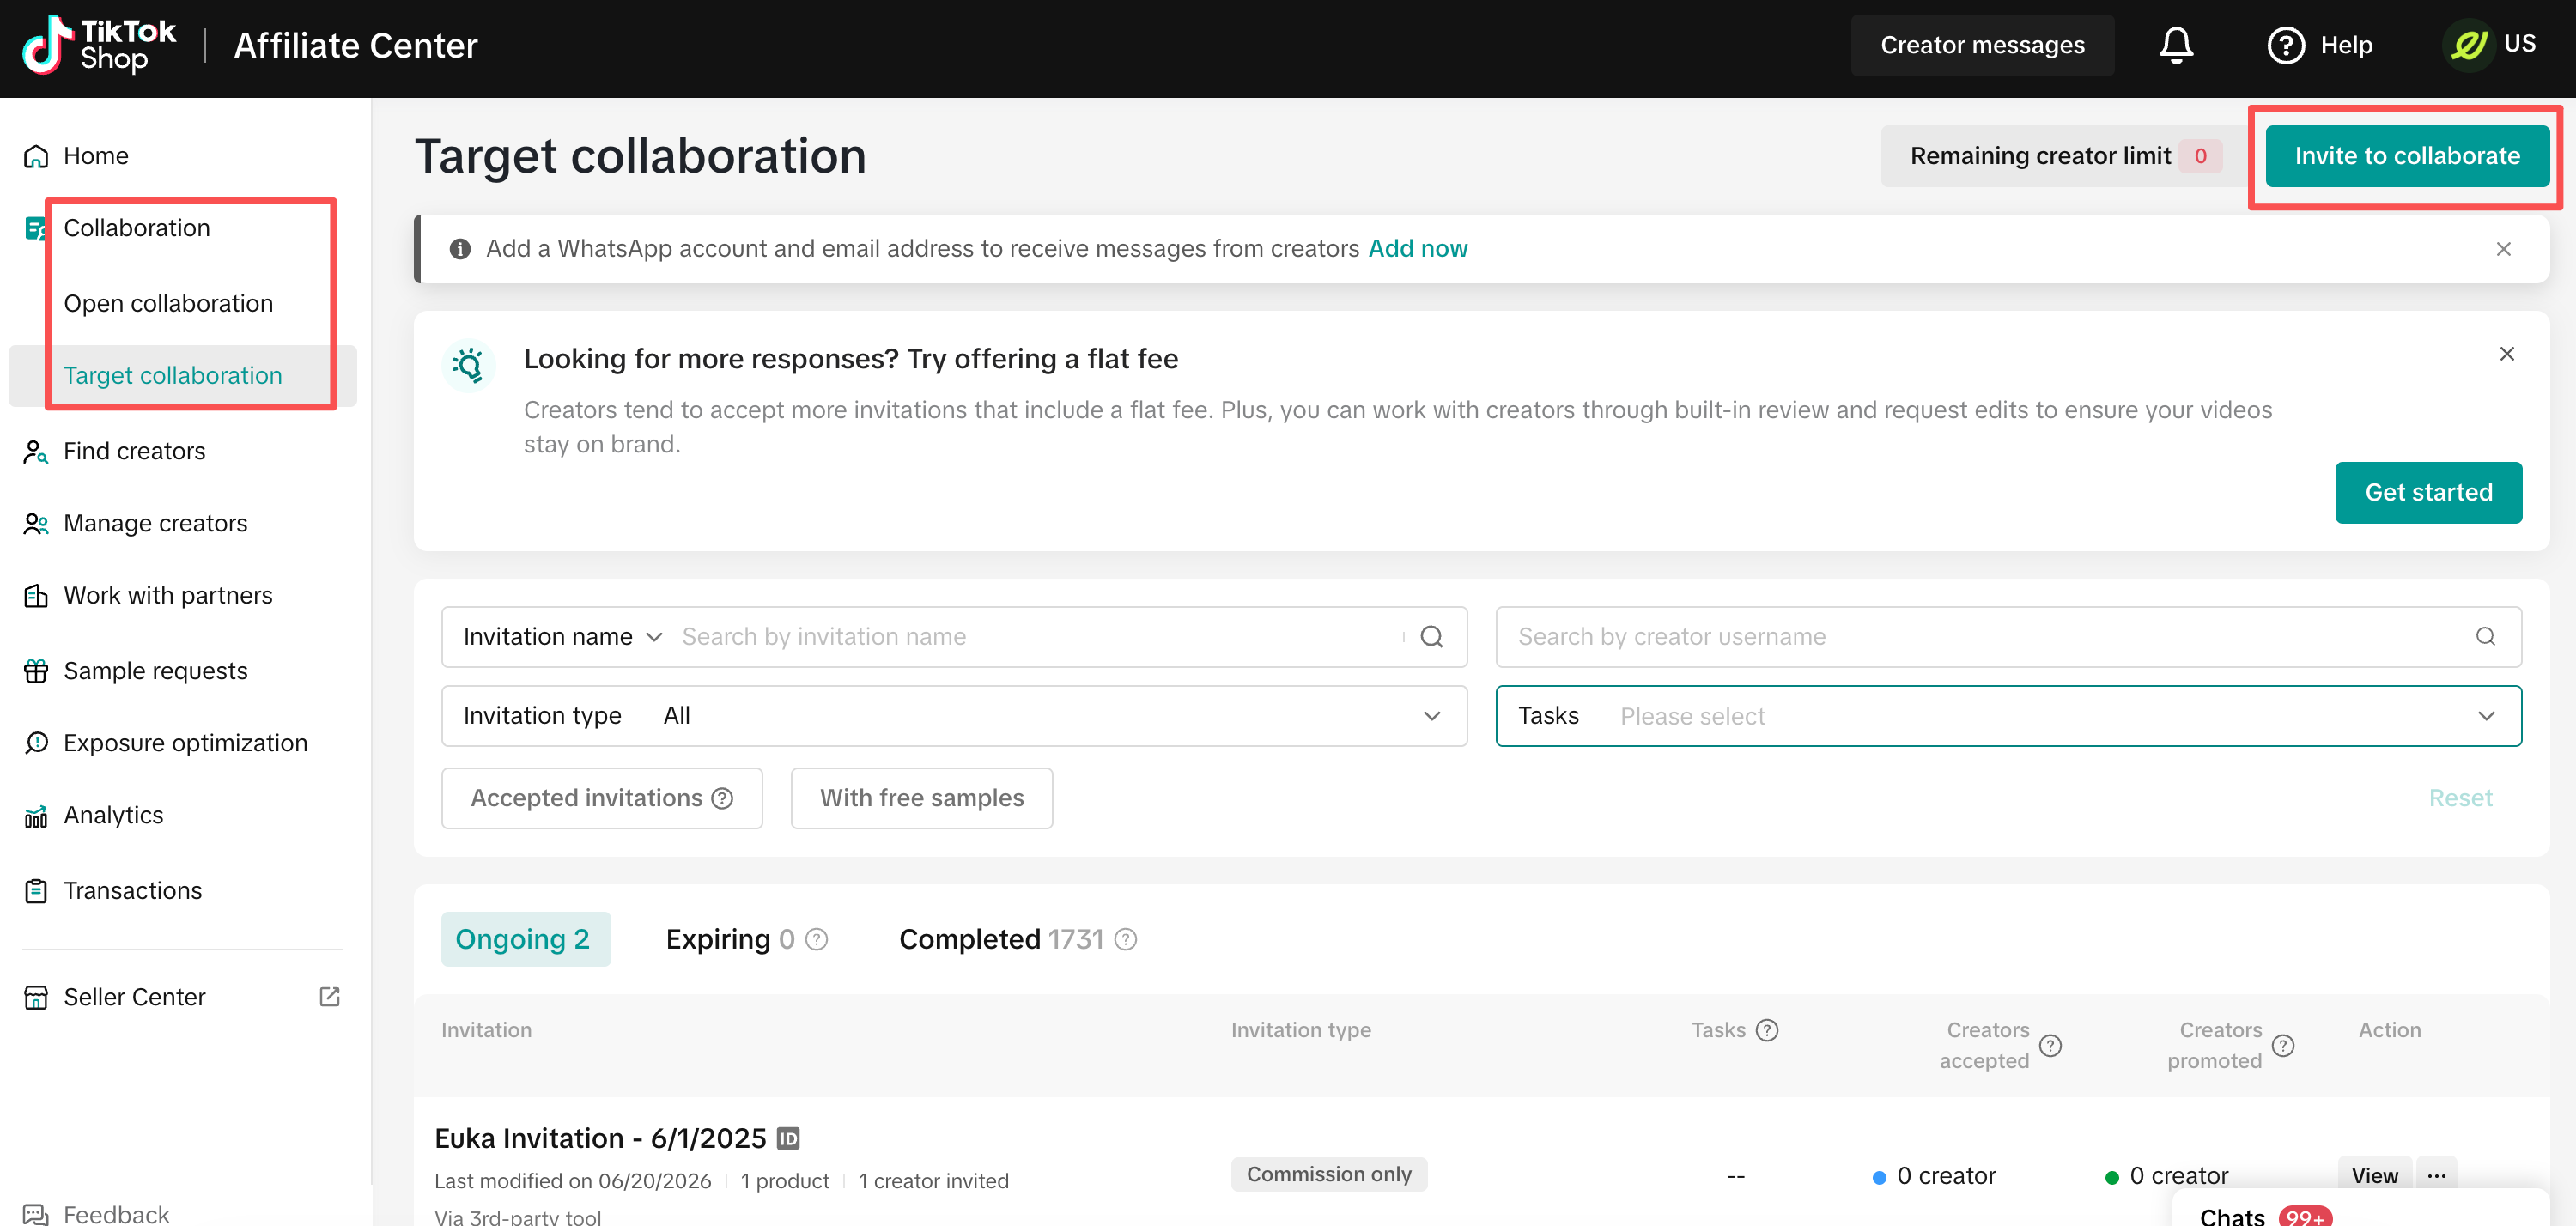Click the Commission only tag
The height and width of the screenshot is (1226, 2576).
point(1329,1174)
